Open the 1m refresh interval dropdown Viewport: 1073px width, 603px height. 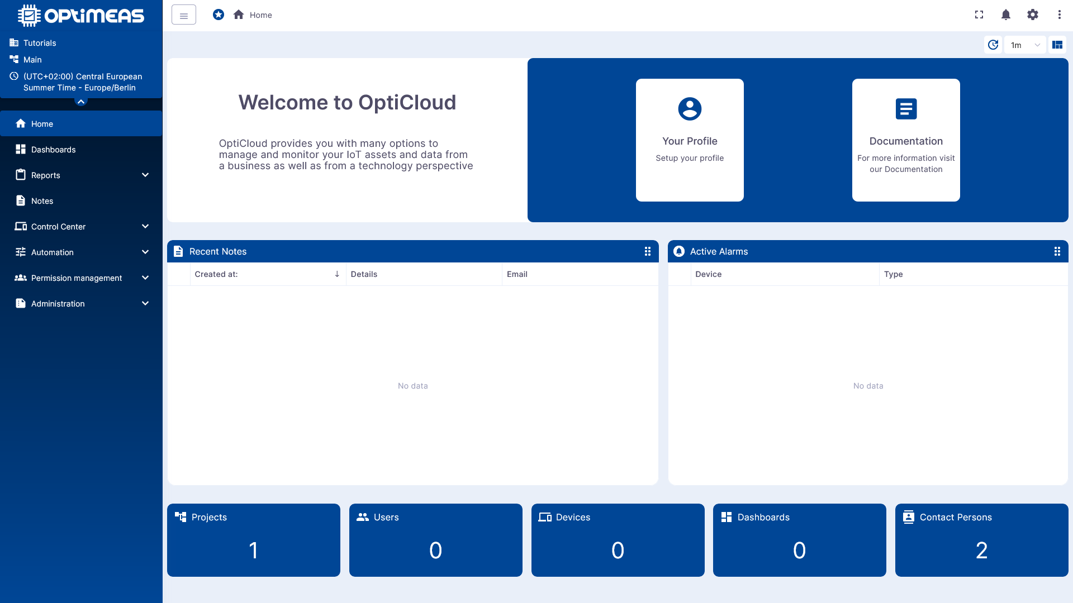(x=1025, y=45)
